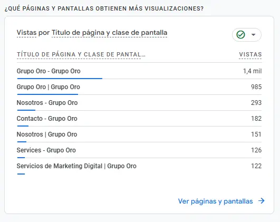
Task: Select the 'Nosotros | Grupo Oro' row
Action: tap(139, 134)
